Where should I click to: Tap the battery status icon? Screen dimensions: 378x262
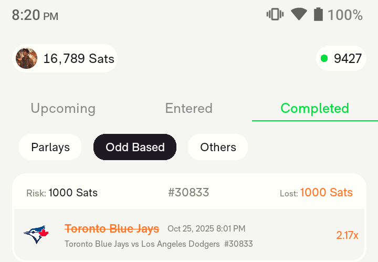click(x=318, y=15)
